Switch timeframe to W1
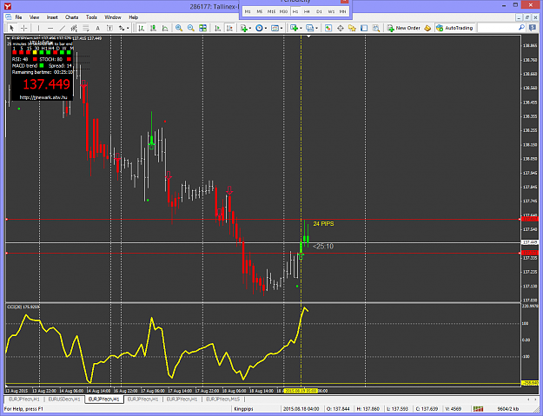 pyautogui.click(x=331, y=11)
